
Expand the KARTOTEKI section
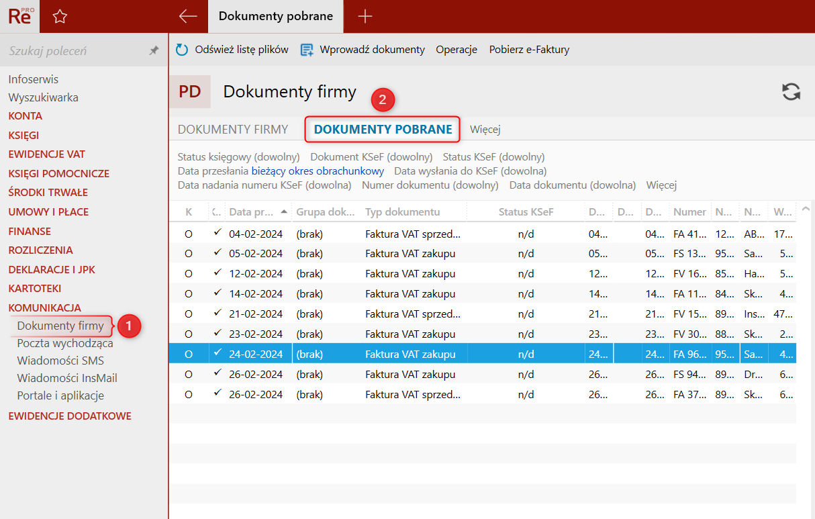pyautogui.click(x=35, y=288)
